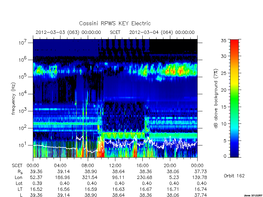Image resolution: width=263 pixels, height=197 pixels.
Task: Click the Lon value 96.11
Action: click(x=118, y=177)
